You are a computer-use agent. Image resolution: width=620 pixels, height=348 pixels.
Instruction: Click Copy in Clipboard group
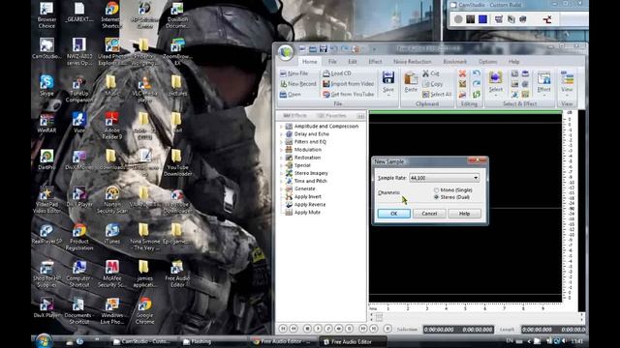433,84
